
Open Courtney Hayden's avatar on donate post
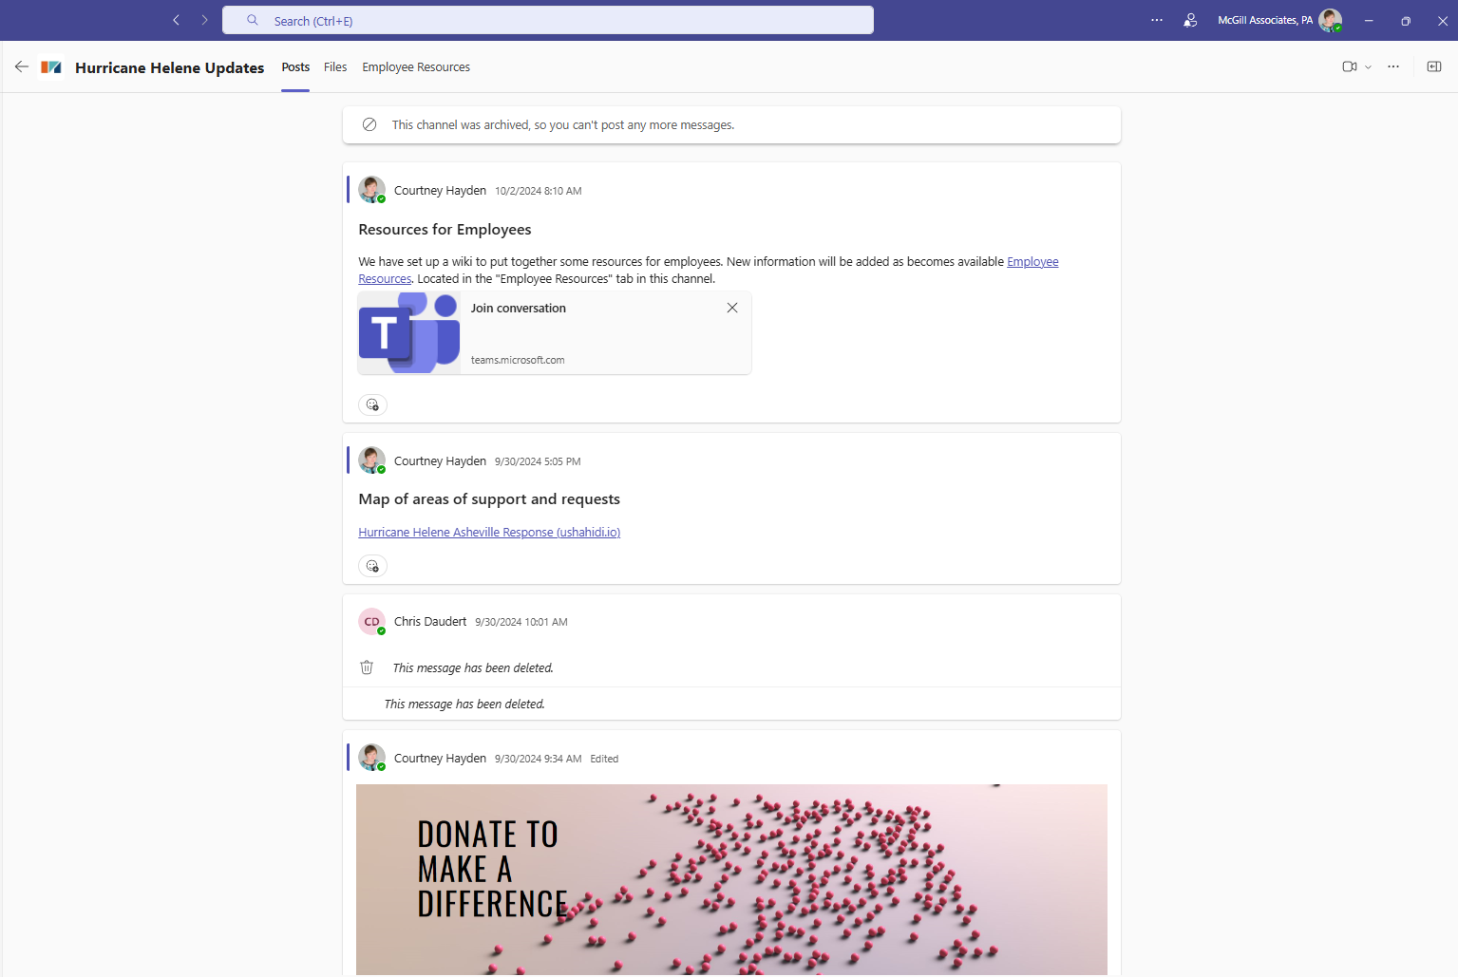(x=371, y=758)
